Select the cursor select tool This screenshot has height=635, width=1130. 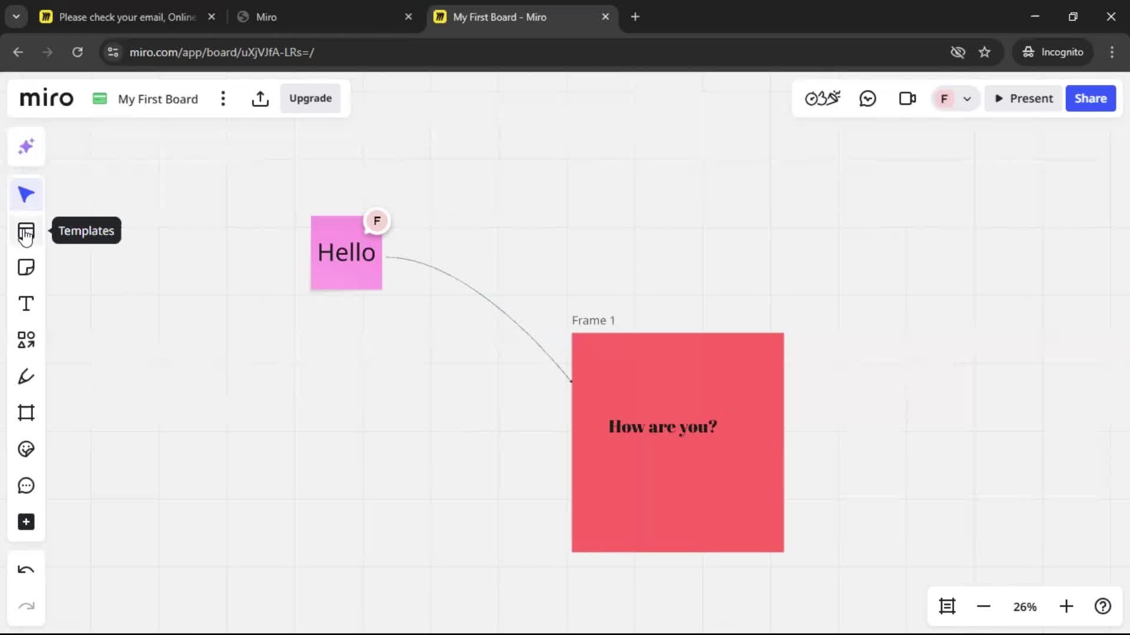(x=26, y=195)
